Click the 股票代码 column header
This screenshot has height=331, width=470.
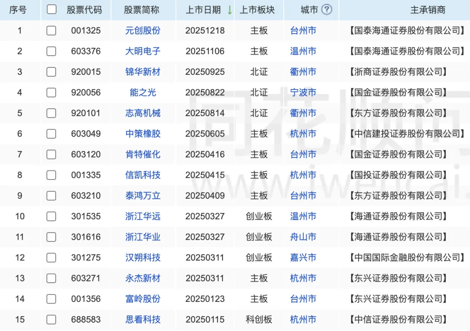(x=84, y=10)
